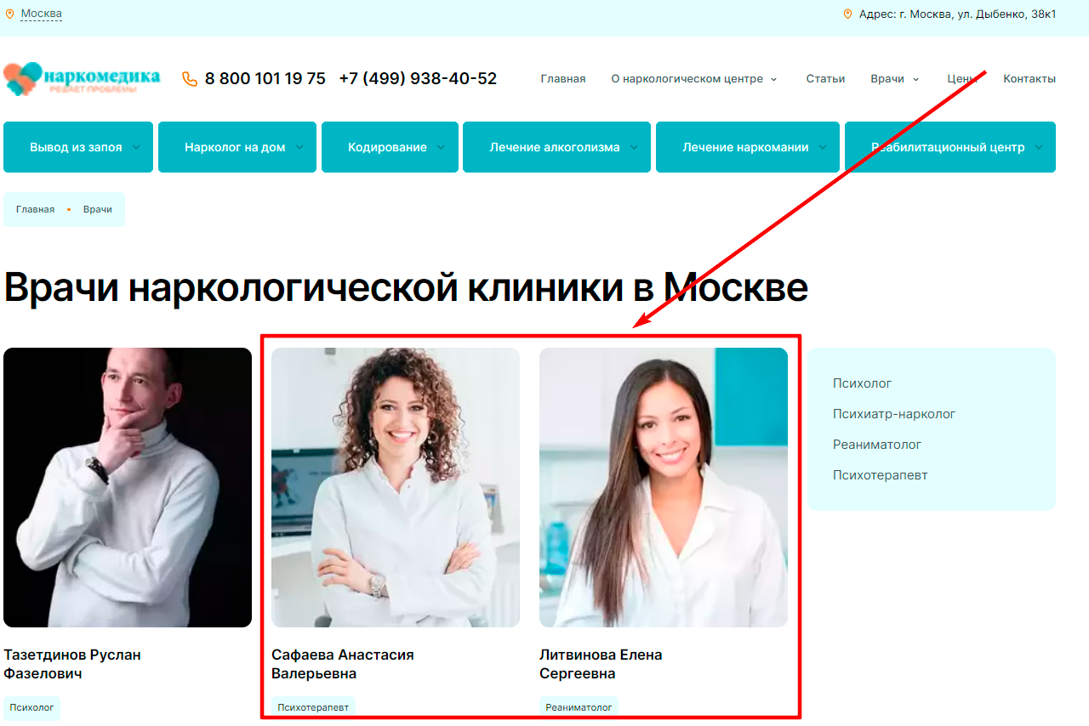
Task: Open the Статьи menu item
Action: 825,78
